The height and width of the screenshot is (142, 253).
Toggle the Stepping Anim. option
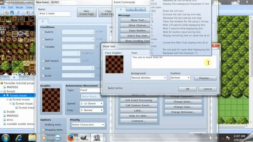[43, 130]
